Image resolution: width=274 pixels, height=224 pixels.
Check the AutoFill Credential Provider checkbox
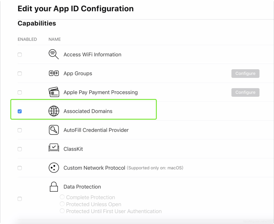coord(20,130)
